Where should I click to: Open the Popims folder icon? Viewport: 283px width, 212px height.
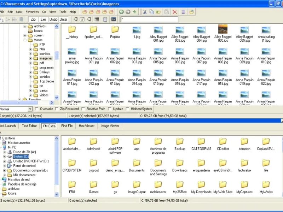click(115, 29)
